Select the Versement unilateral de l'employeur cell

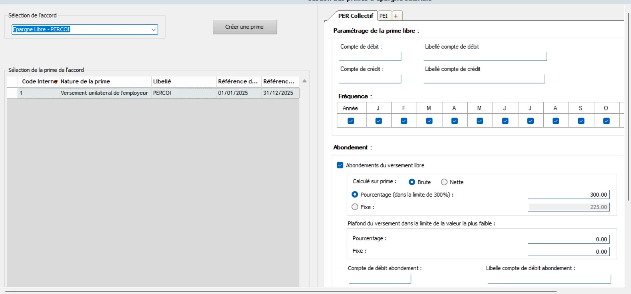tap(105, 93)
